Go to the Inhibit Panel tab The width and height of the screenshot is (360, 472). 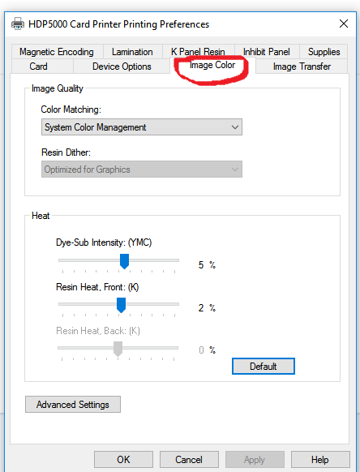[x=267, y=52]
